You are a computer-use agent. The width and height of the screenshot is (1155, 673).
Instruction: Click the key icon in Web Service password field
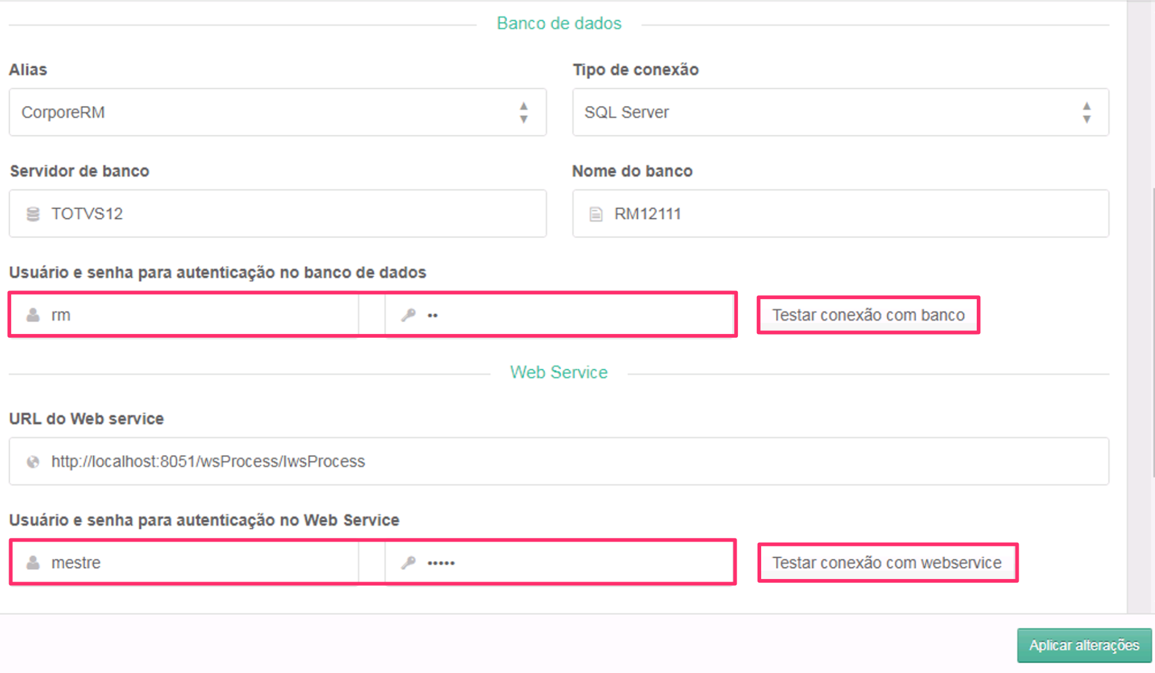click(409, 562)
